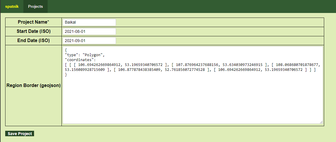Click longitude value 107.876964237688156

tap(197, 65)
